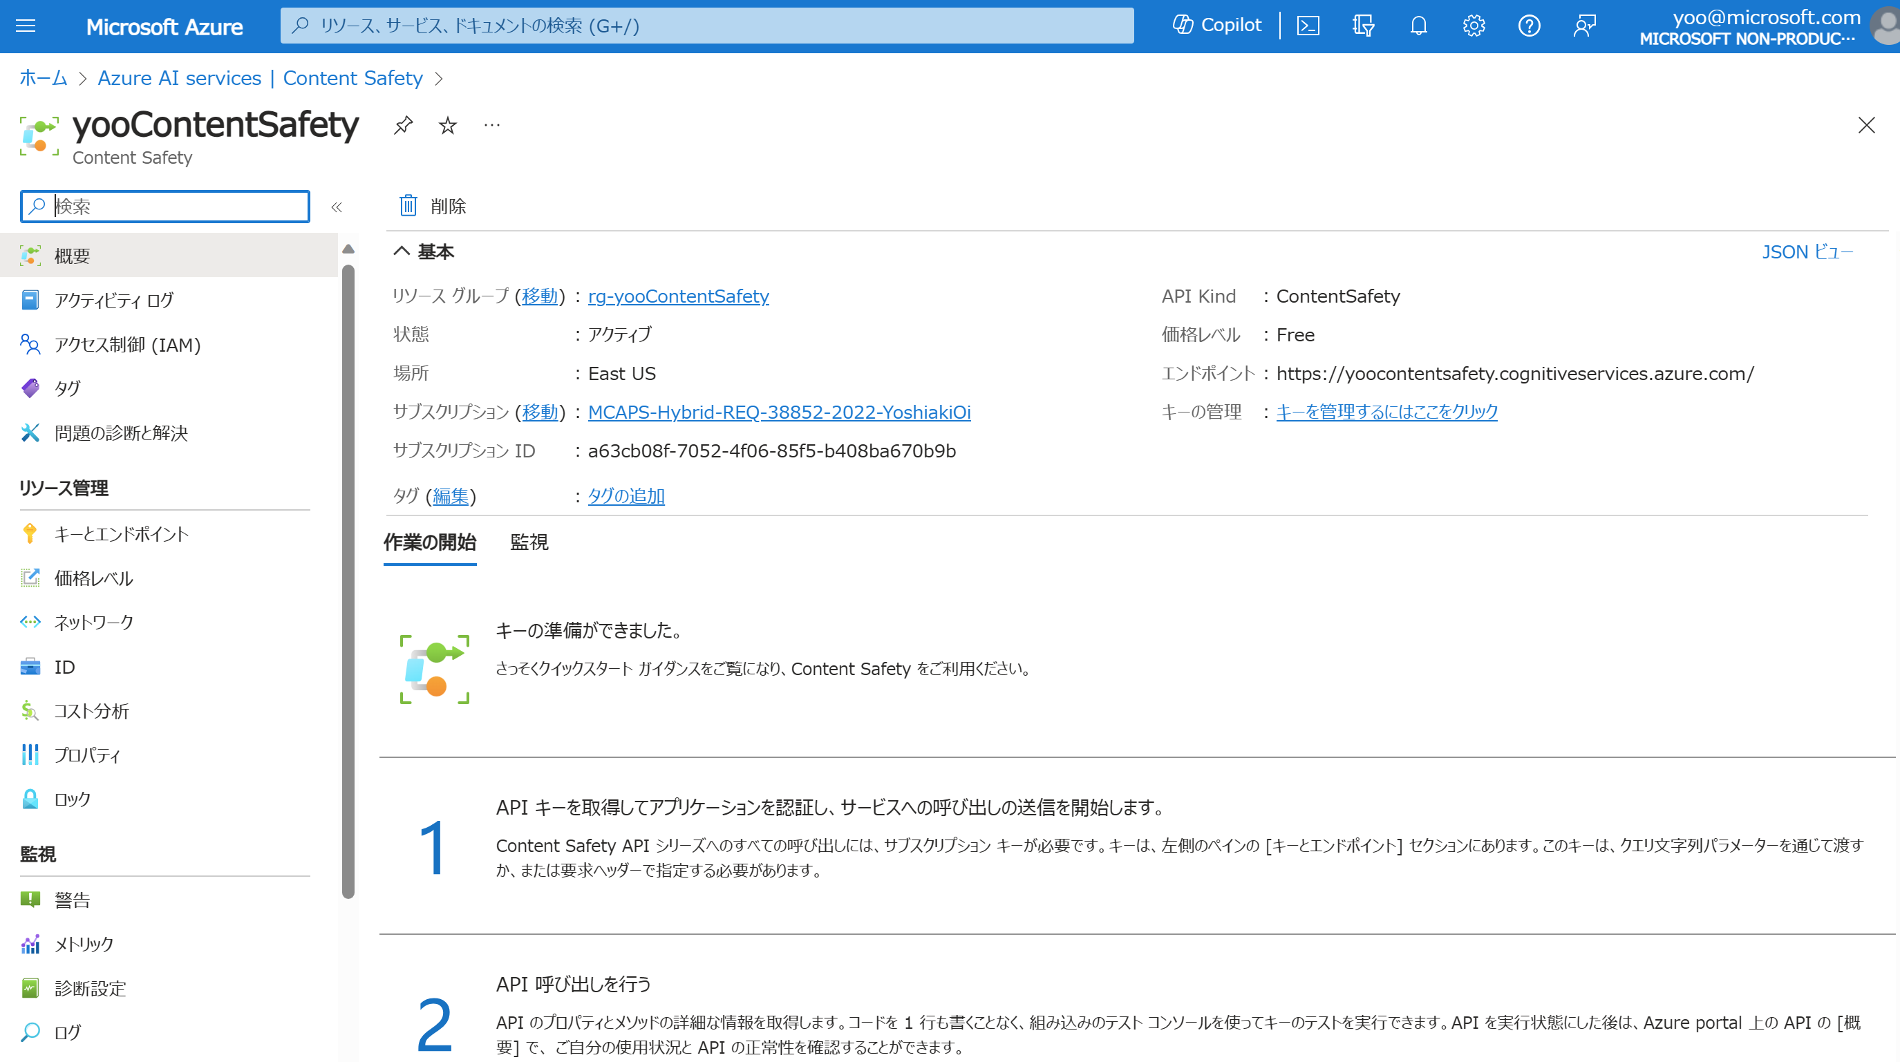Collapse the left resource menu pane

[337, 207]
